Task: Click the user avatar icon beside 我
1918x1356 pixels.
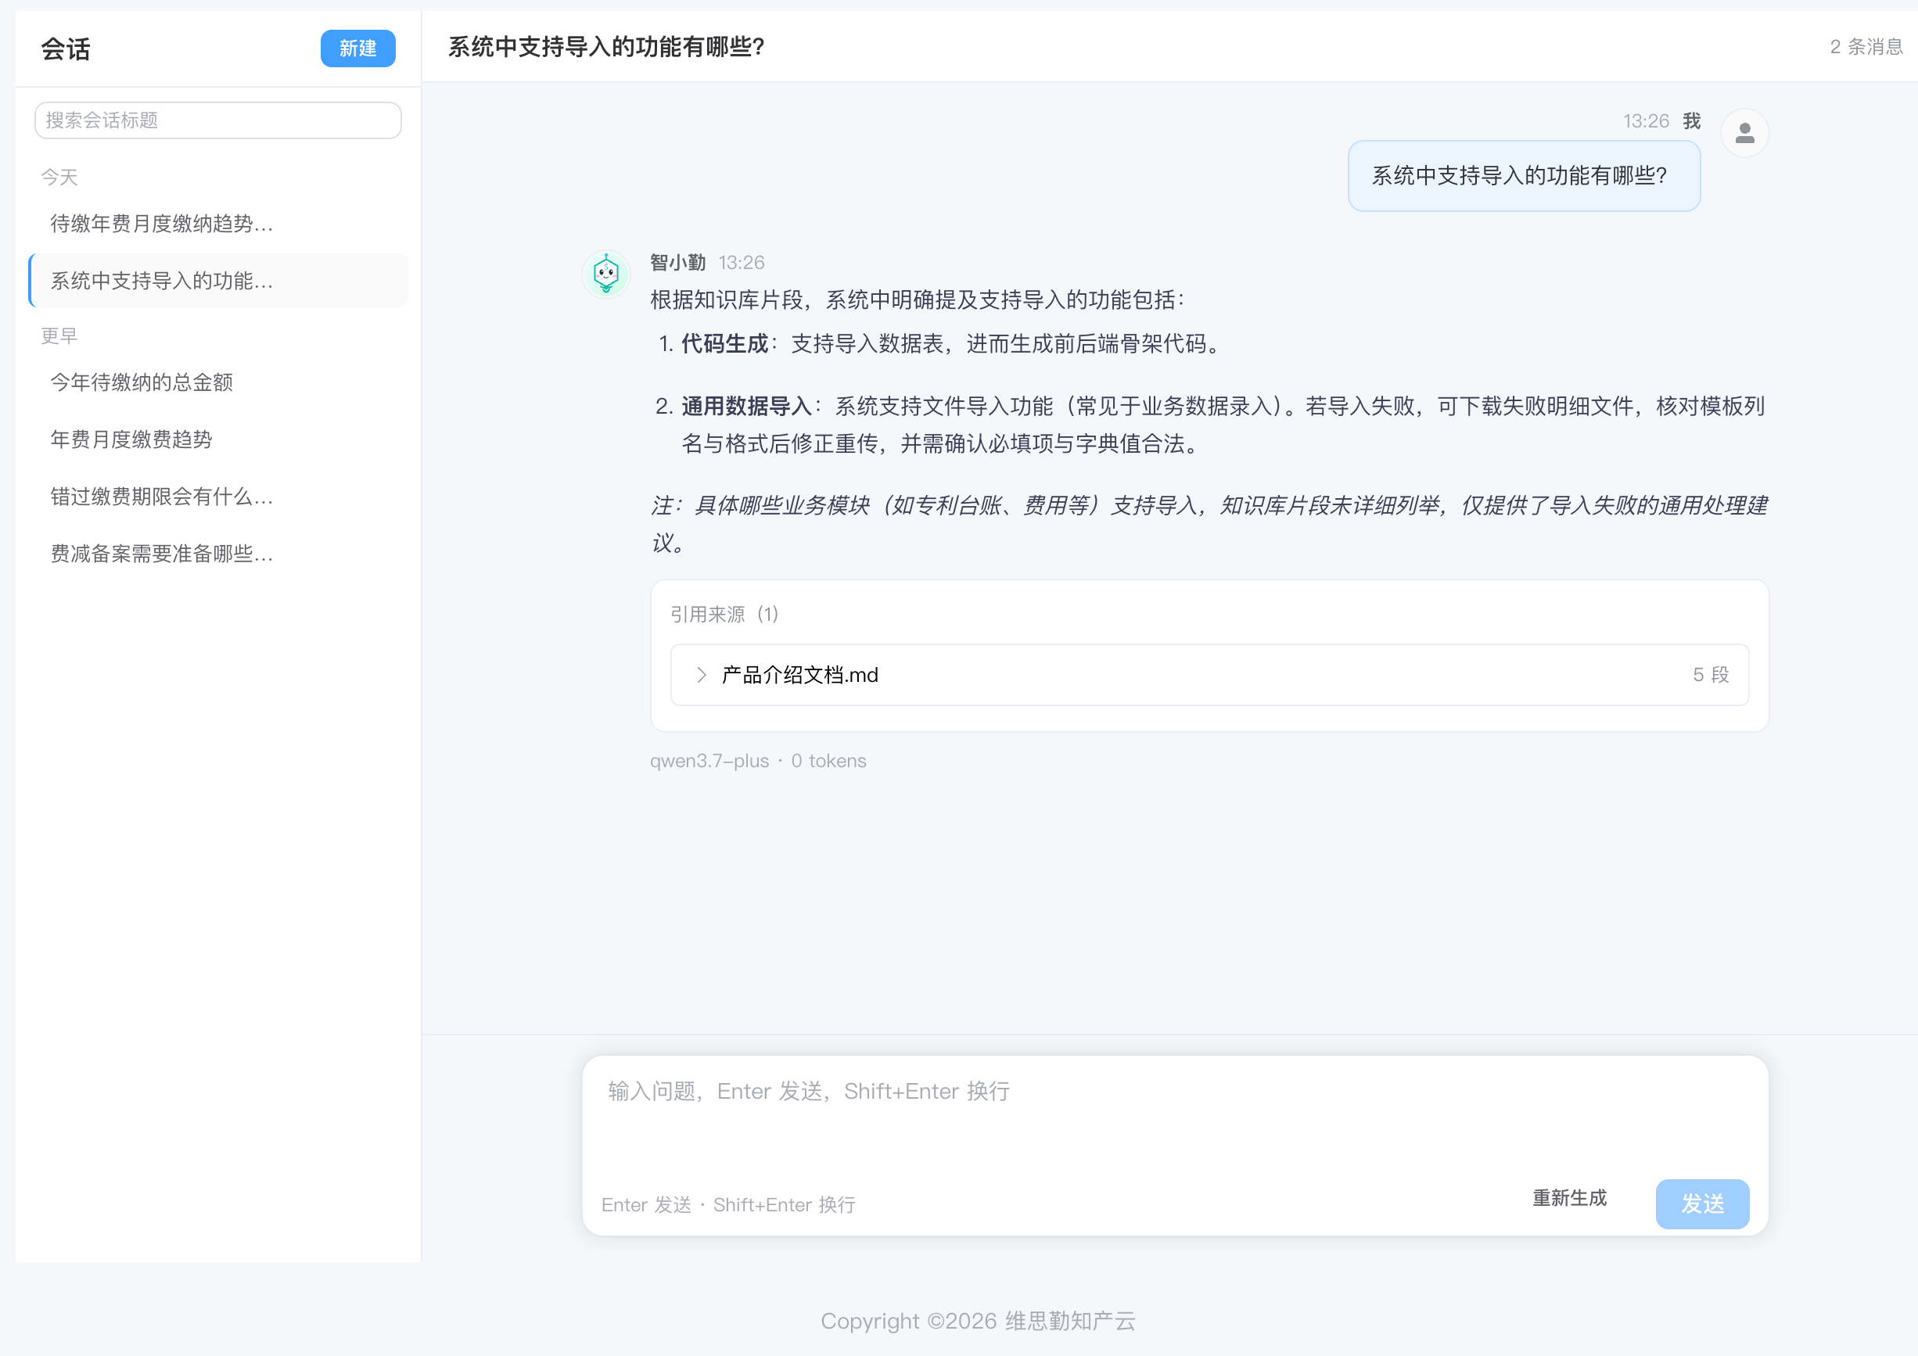Action: (1744, 133)
